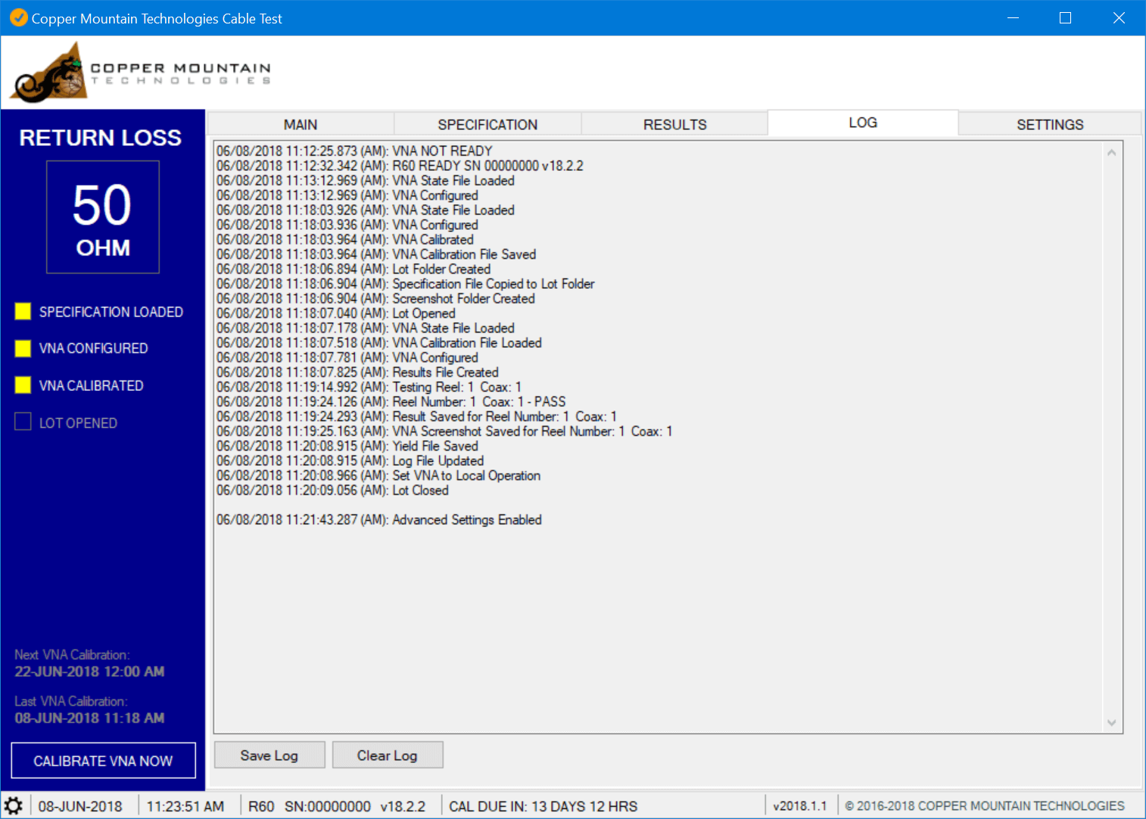Maximize the Cable Test window
The width and height of the screenshot is (1146, 819).
(1065, 18)
